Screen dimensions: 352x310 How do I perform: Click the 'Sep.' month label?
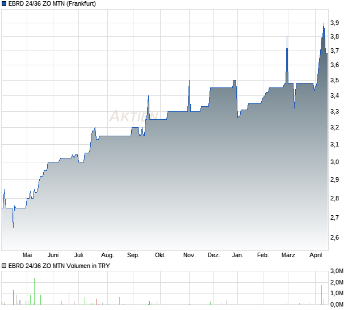(x=133, y=255)
